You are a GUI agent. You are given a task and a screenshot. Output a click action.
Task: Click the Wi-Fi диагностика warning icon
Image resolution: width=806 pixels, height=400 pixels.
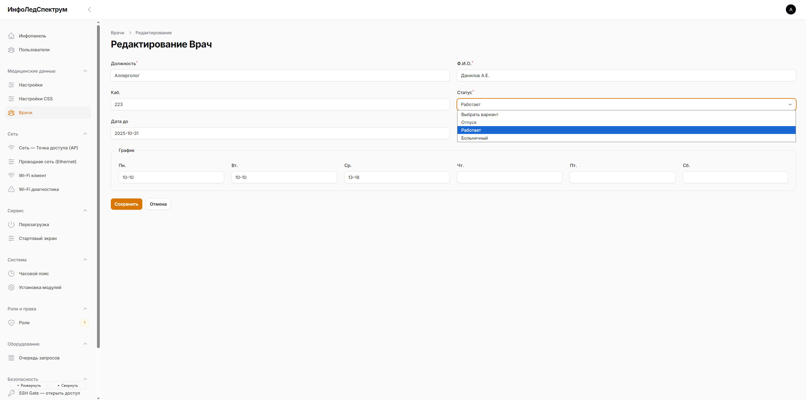tap(11, 189)
